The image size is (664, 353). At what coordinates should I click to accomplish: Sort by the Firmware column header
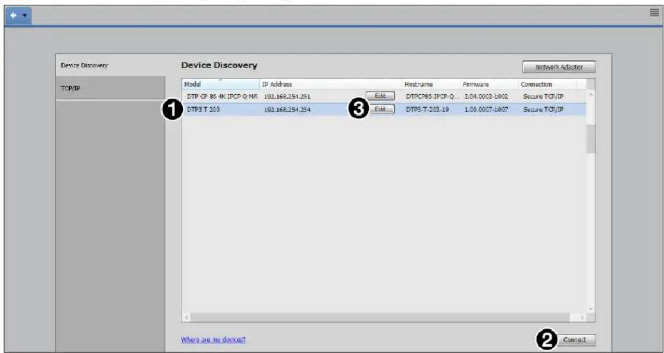(x=489, y=85)
